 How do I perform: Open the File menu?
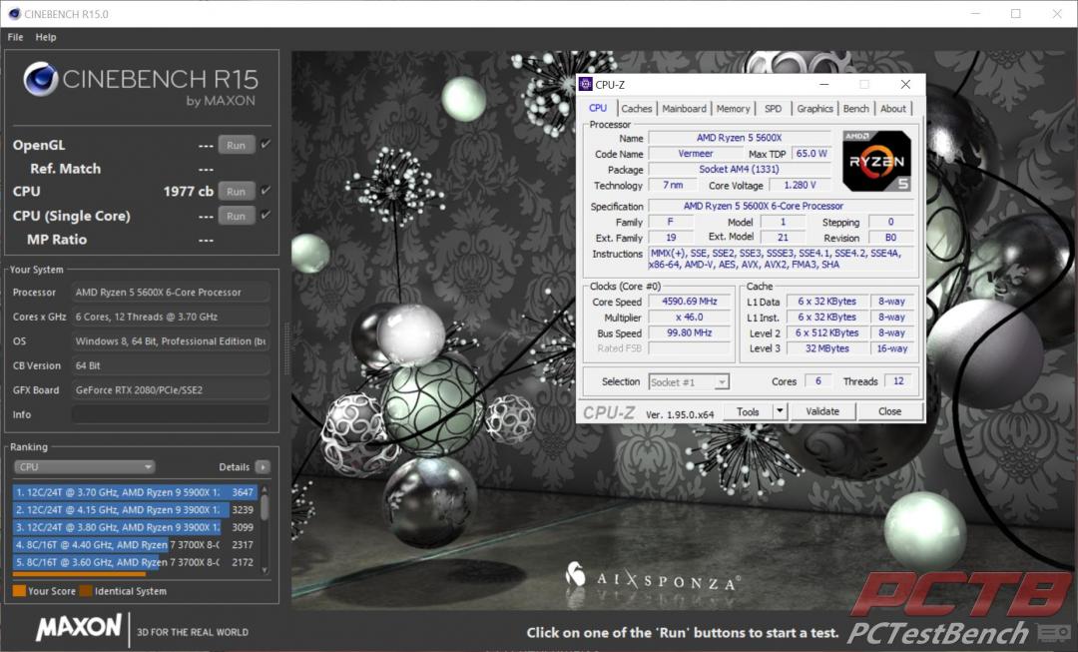coord(15,37)
